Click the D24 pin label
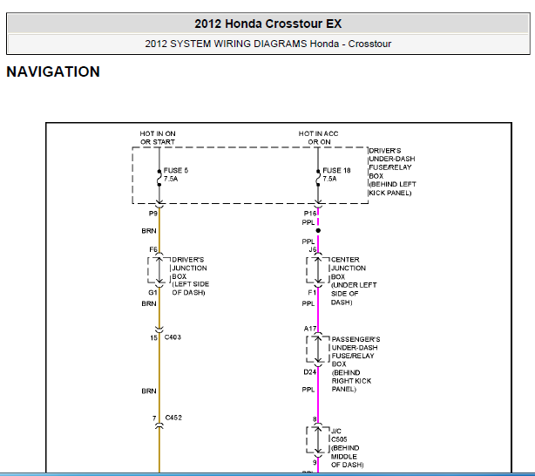This screenshot has width=535, height=476. click(x=310, y=372)
